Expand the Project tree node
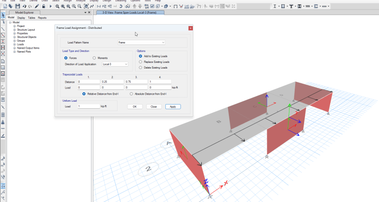 click(15, 26)
